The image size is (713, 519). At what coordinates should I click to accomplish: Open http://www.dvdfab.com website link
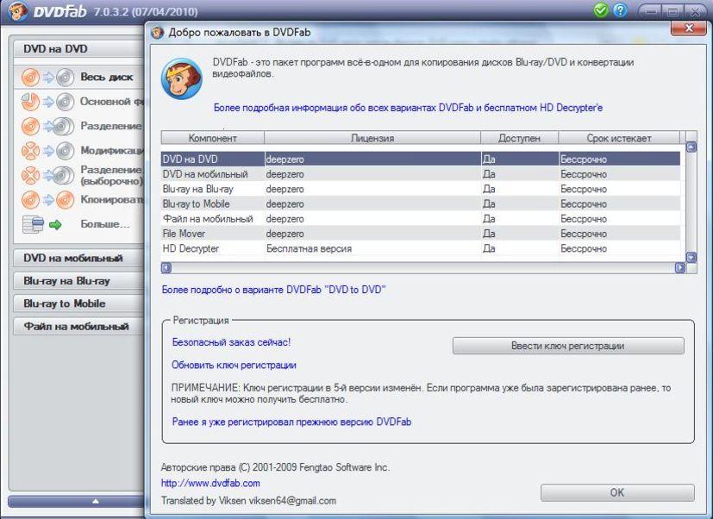point(210,483)
